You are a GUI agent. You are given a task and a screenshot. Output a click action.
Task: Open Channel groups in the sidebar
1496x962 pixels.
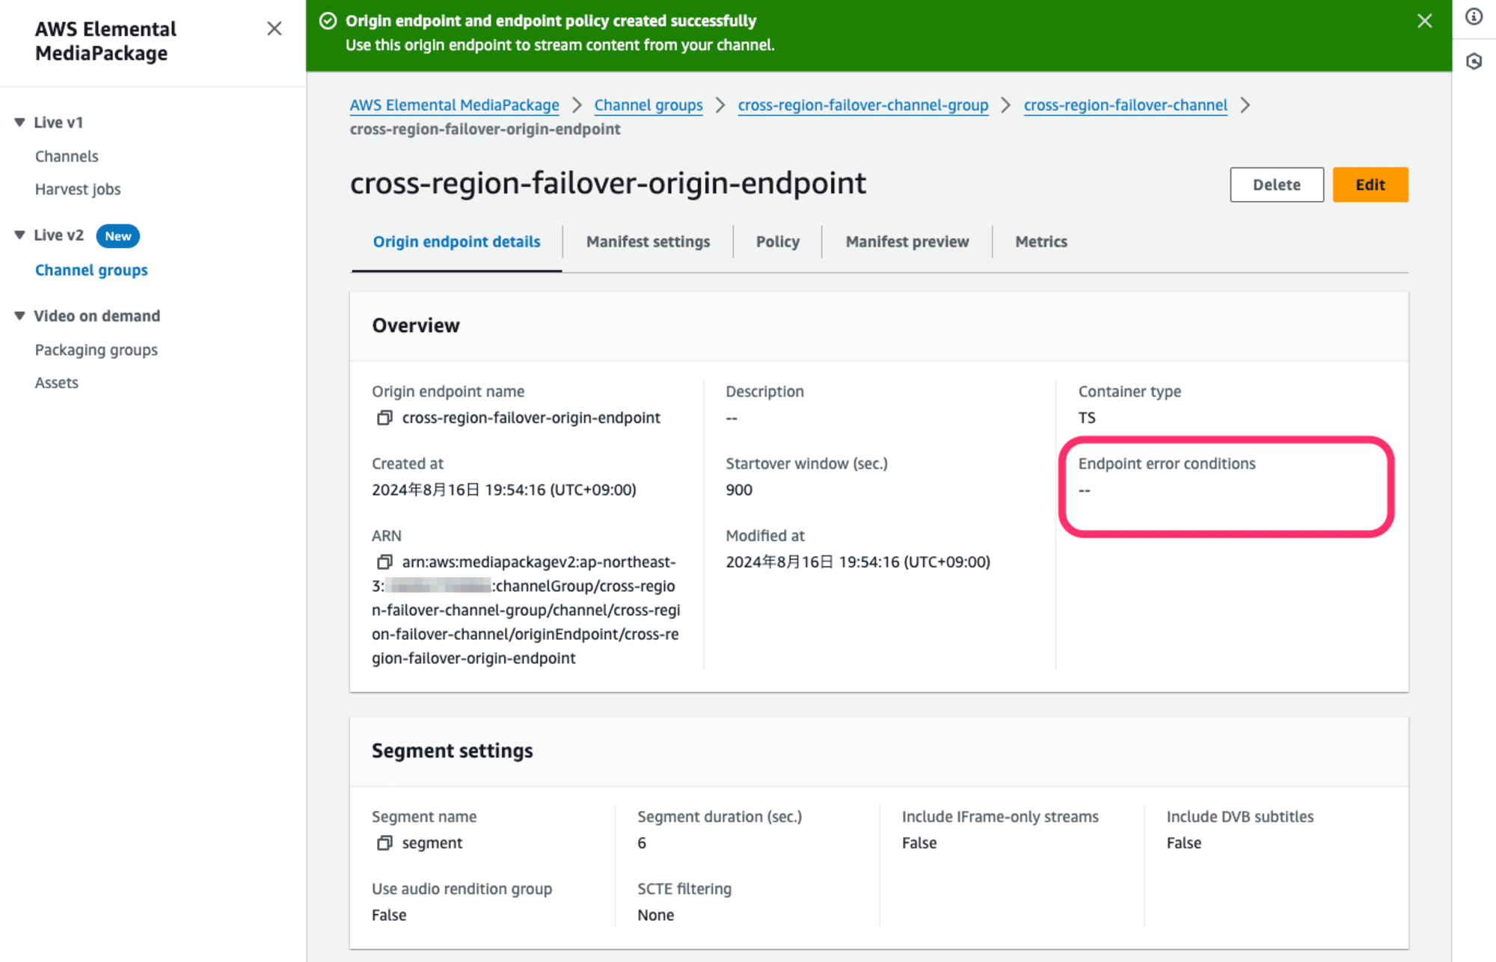tap(91, 270)
